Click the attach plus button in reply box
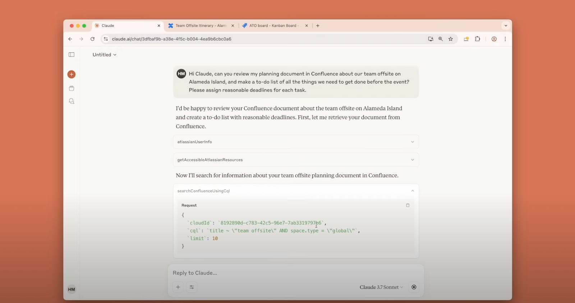Image resolution: width=575 pixels, height=303 pixels. click(178, 287)
